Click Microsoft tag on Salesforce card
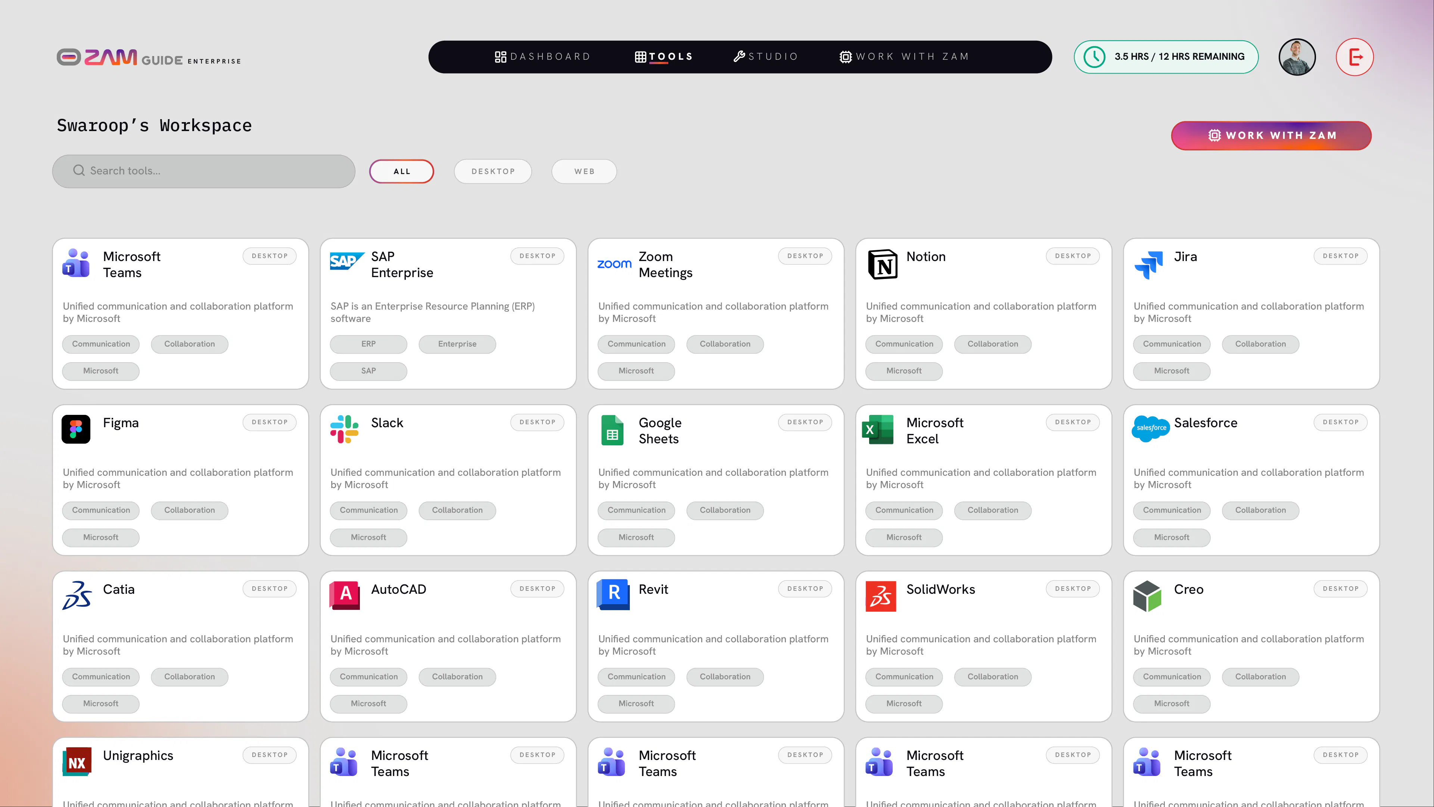The image size is (1434, 807). (1171, 537)
